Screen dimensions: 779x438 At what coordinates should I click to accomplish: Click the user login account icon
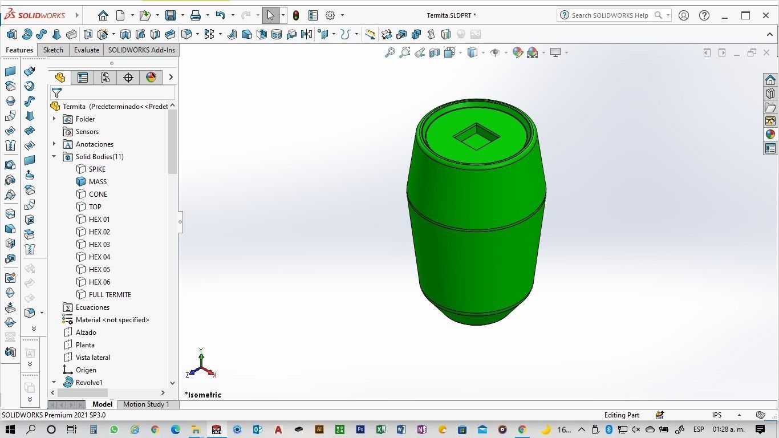[x=684, y=15]
